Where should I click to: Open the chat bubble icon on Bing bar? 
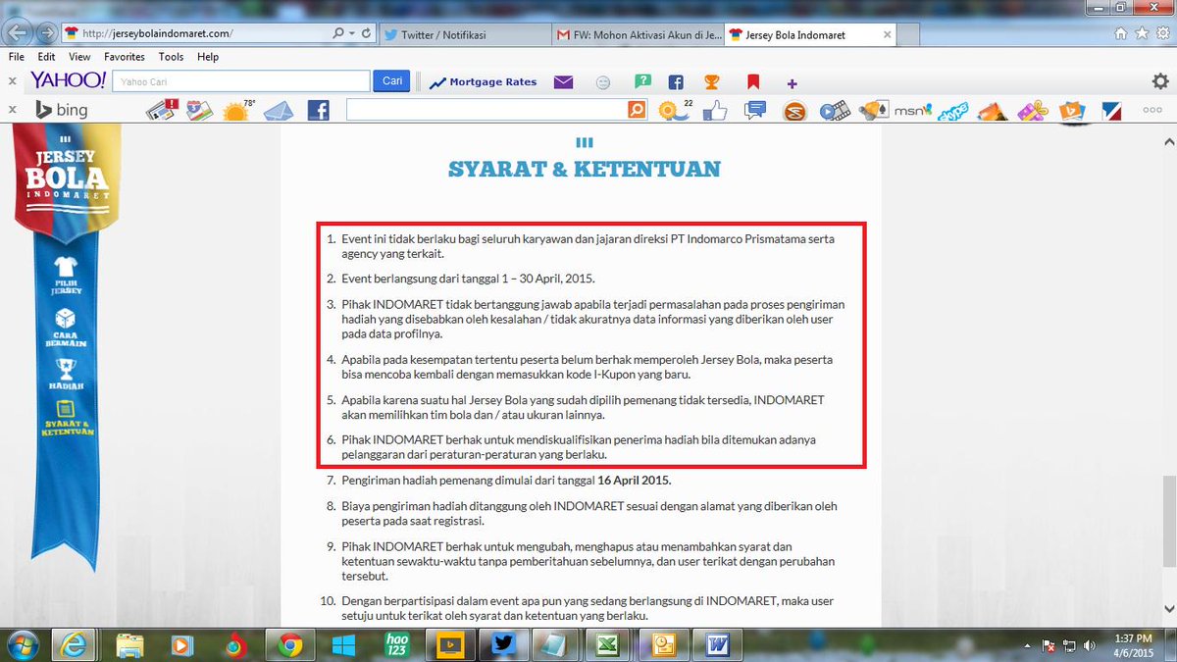pyautogui.click(x=754, y=110)
